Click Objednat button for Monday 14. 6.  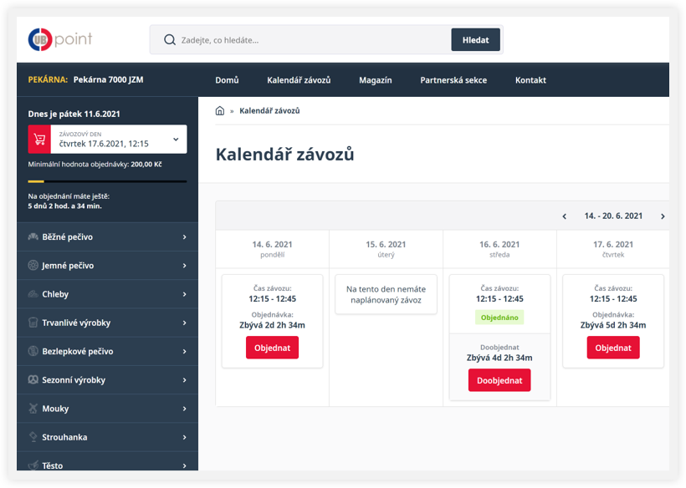coord(272,348)
